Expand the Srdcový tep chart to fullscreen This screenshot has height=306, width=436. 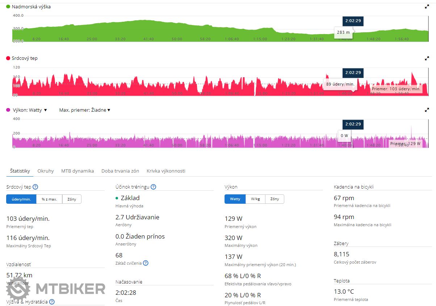427,58
